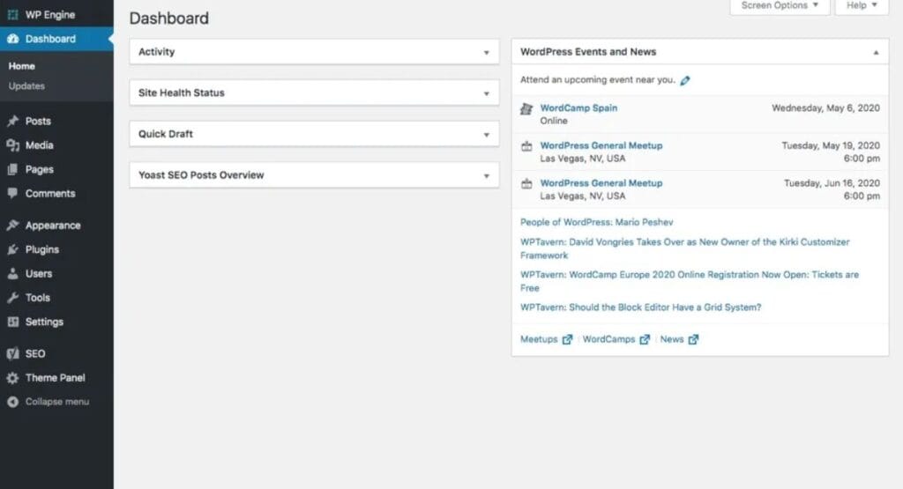Viewport: 903px width, 489px height.
Task: Click the May 19 meetup calendar icon
Action: click(526, 146)
